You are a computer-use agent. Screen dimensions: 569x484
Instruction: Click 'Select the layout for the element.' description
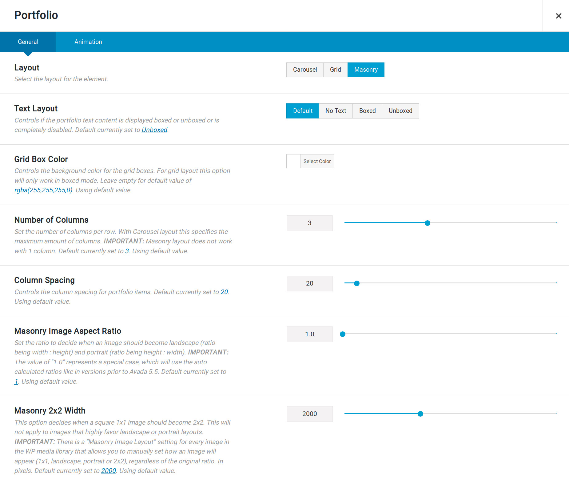[61, 79]
